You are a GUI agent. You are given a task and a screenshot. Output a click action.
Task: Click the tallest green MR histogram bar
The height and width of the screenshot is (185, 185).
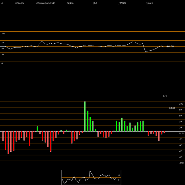coord(85,117)
